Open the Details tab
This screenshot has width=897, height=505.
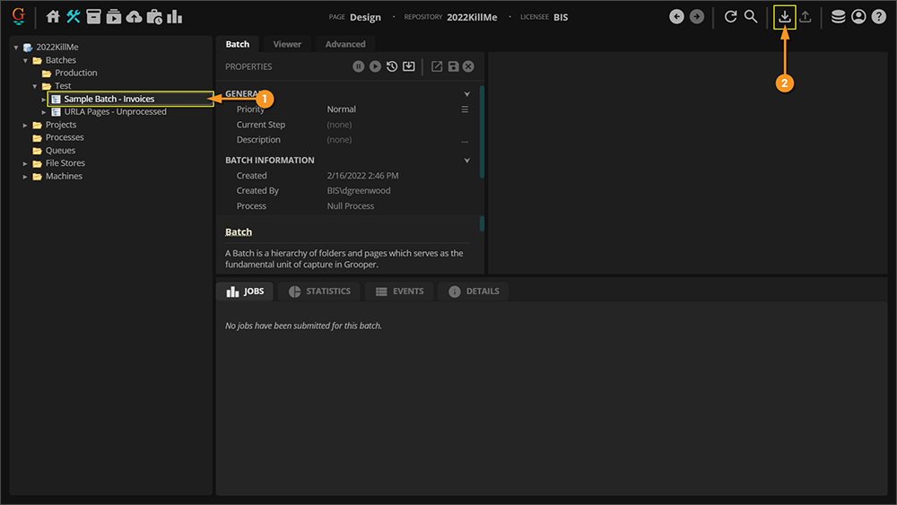474,292
